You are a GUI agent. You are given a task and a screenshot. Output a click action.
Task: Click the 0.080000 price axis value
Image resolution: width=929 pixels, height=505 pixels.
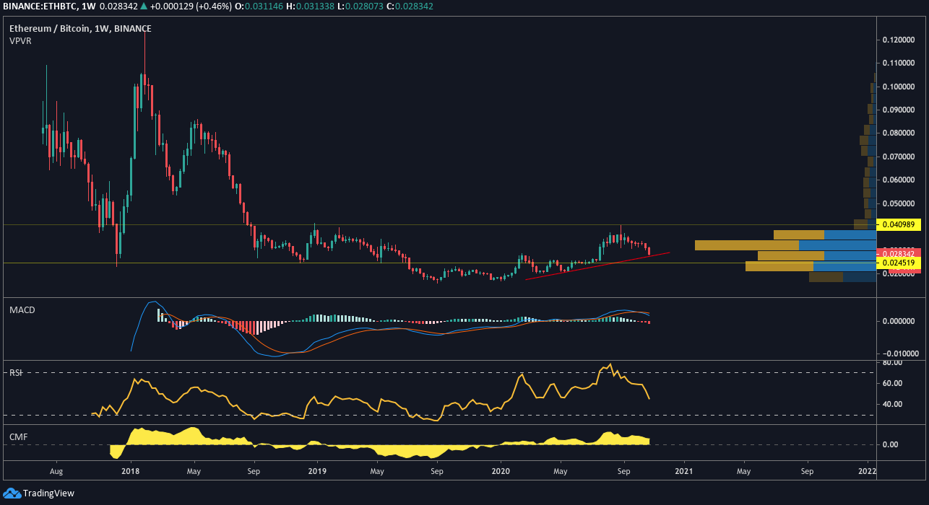click(x=900, y=133)
